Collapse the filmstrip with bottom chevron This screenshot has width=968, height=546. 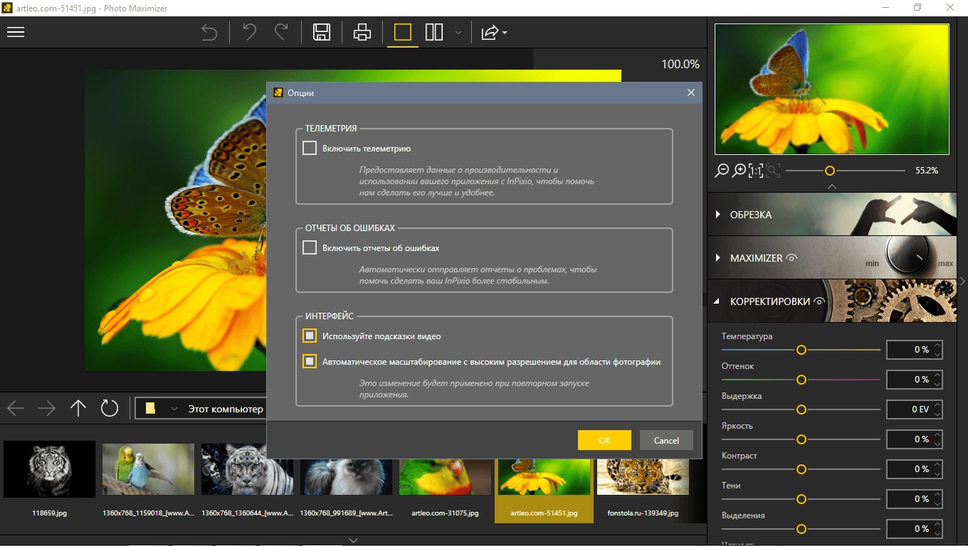[353, 540]
